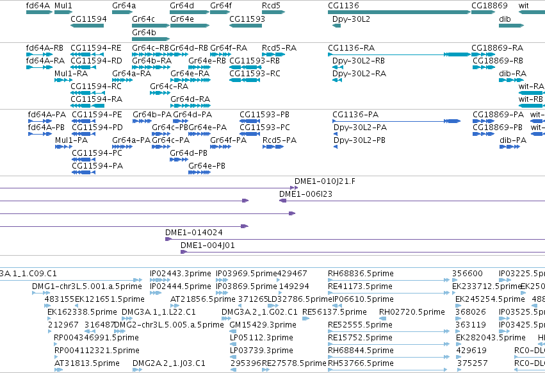Screen dimensions: 545x373
Task: Click the CG11594 gene label
Action: [x=88, y=19]
